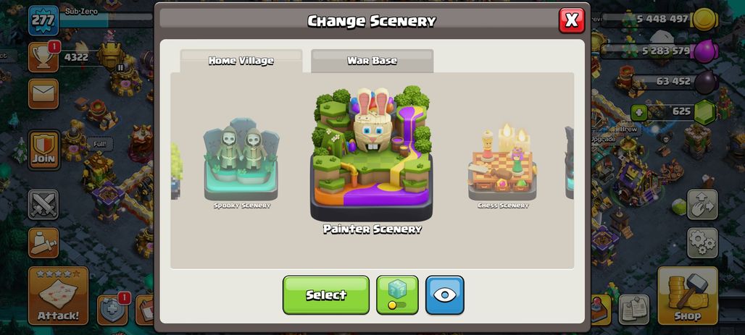The width and height of the screenshot is (745, 335).
Task: Open the mail inbox icon
Action: click(x=43, y=94)
